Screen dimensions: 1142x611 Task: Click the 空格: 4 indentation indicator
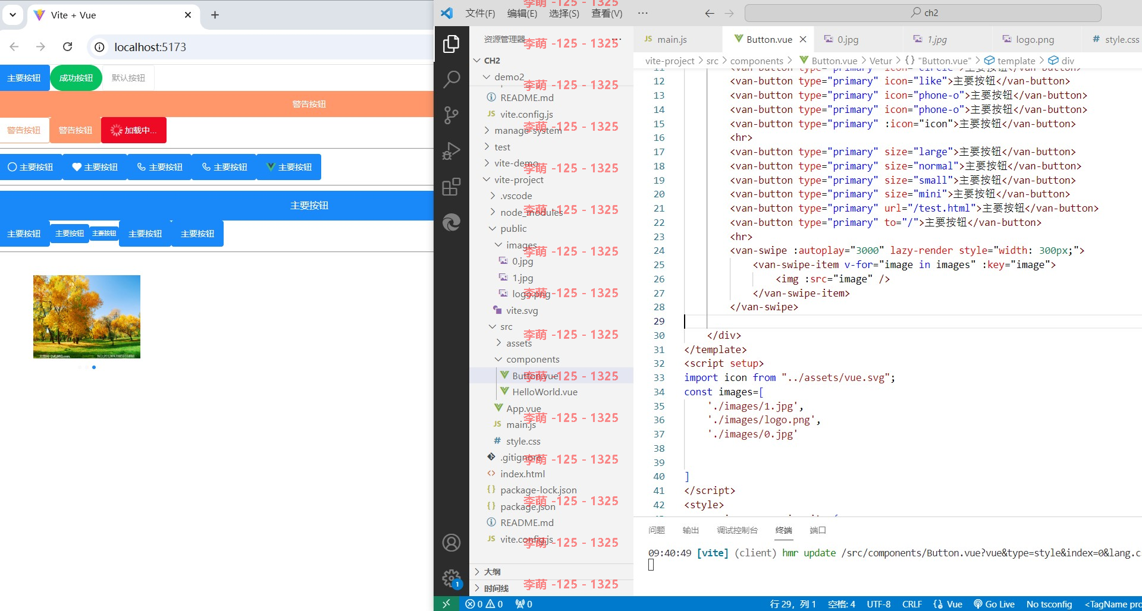[x=842, y=604]
